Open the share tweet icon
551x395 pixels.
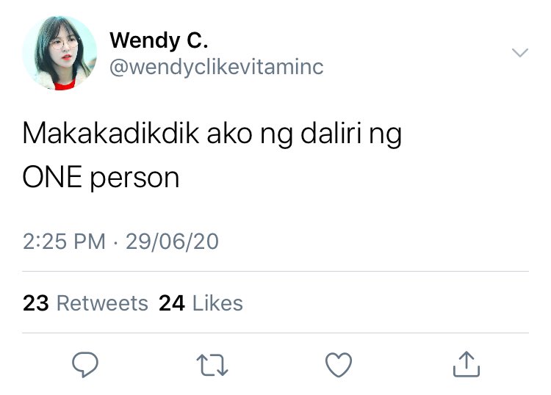pos(467,364)
